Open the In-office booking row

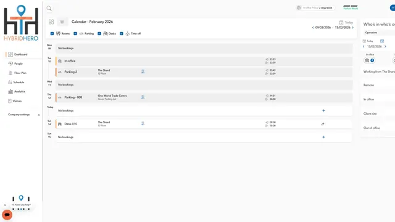204,61
